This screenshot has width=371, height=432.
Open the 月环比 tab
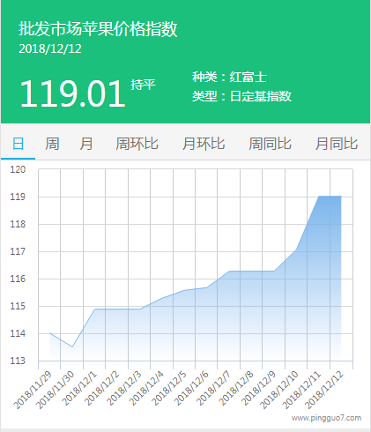pyautogui.click(x=204, y=144)
